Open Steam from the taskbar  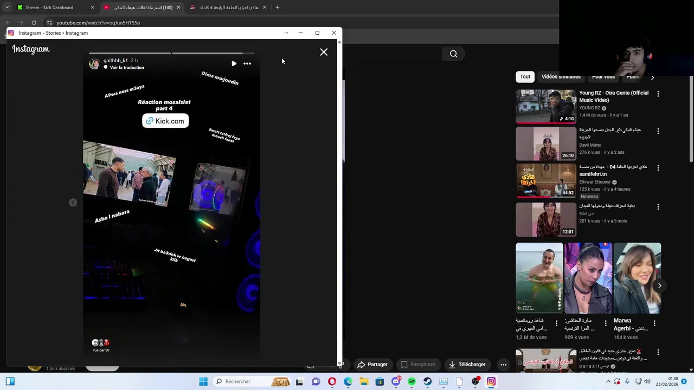click(x=428, y=382)
